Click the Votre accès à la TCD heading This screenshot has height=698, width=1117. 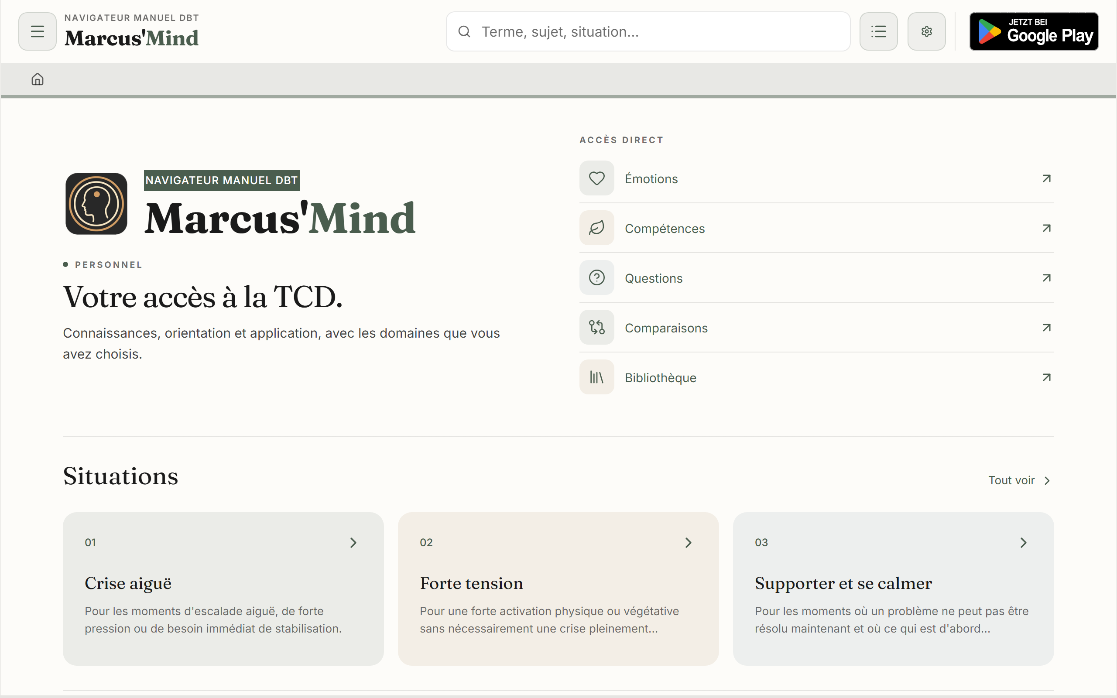202,297
